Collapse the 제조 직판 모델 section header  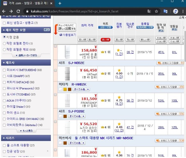[x=26, y=30]
